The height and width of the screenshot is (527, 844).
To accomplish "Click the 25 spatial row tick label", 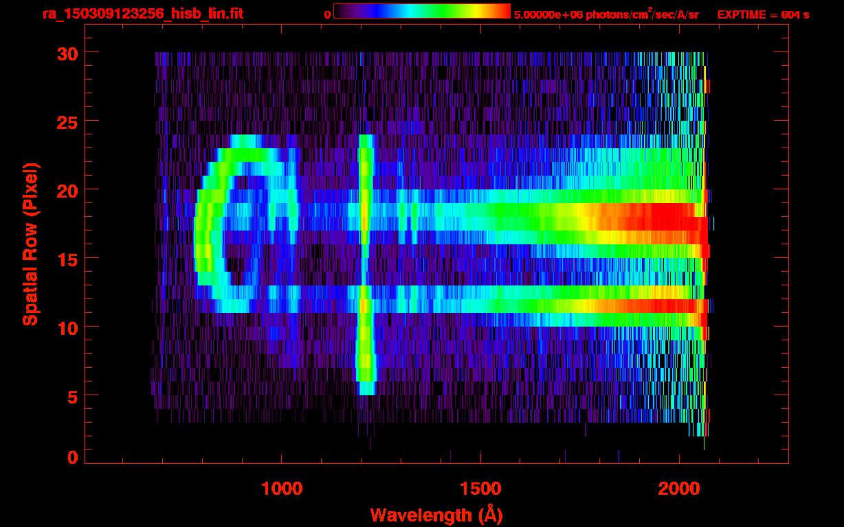I will coord(67,121).
